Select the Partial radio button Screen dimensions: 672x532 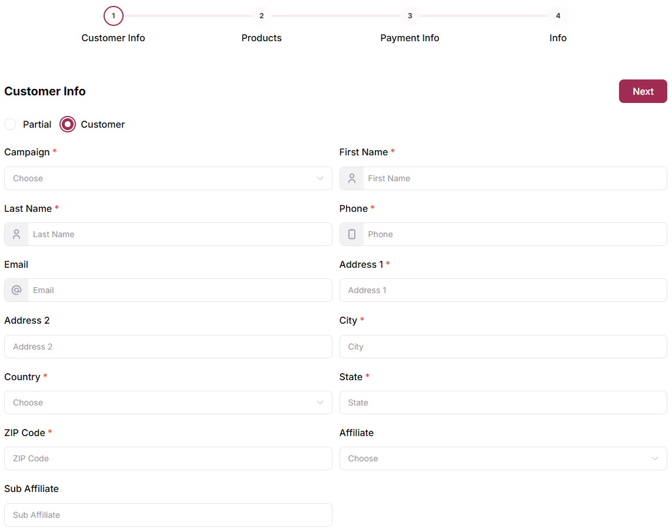point(10,124)
